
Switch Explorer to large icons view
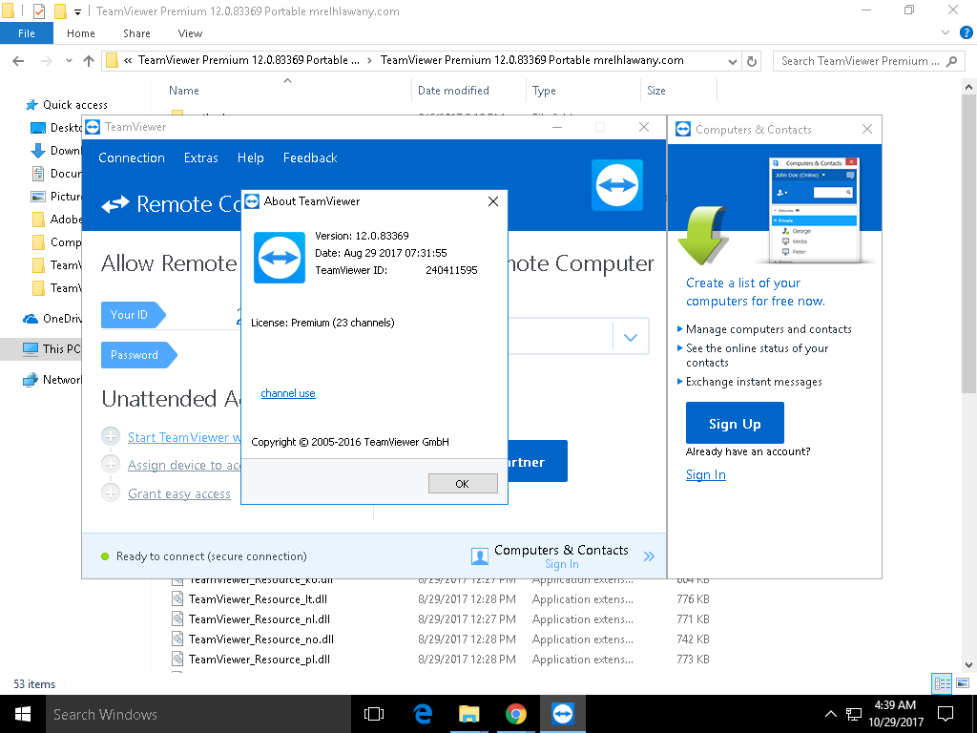tap(962, 683)
